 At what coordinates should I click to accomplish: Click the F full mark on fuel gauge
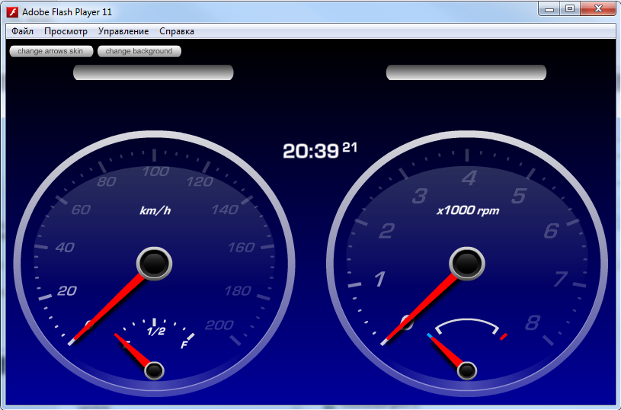tap(184, 344)
